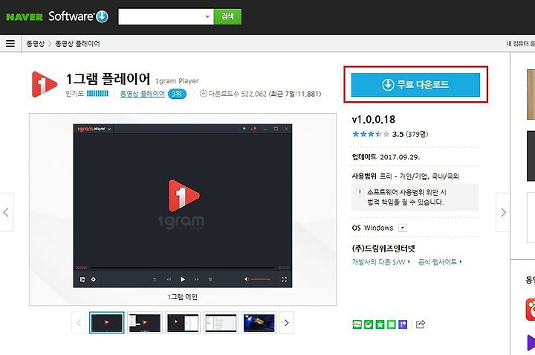Open the share arrow icon
Viewport: 535px width, 355px height.
point(421,324)
